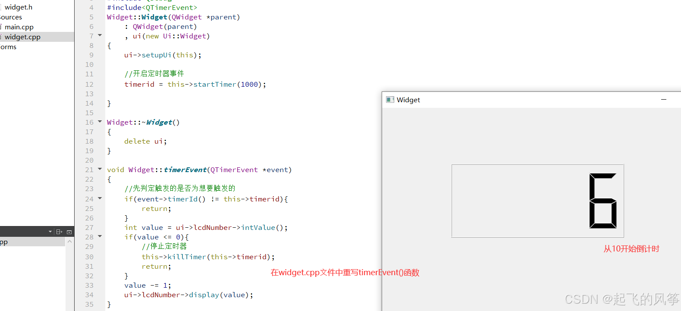Collapse the timerEvent function at line 21

point(100,169)
